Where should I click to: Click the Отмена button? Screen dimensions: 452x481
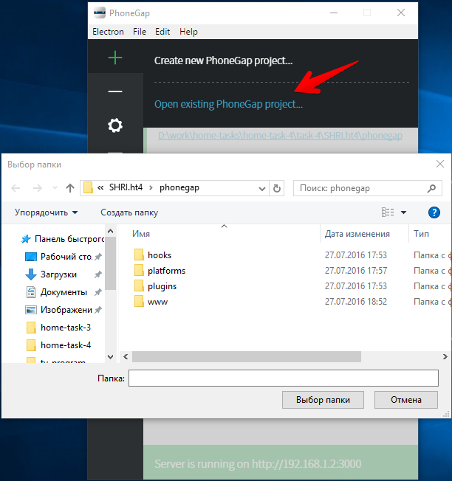(406, 400)
